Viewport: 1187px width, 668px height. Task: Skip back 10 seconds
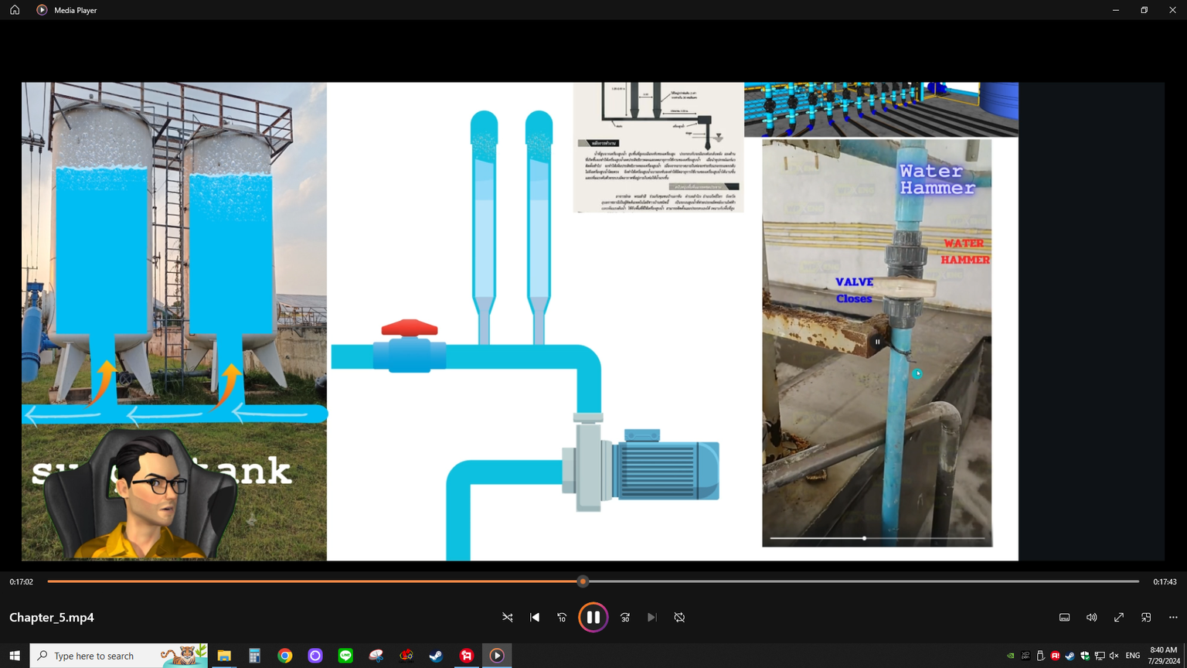(x=562, y=617)
